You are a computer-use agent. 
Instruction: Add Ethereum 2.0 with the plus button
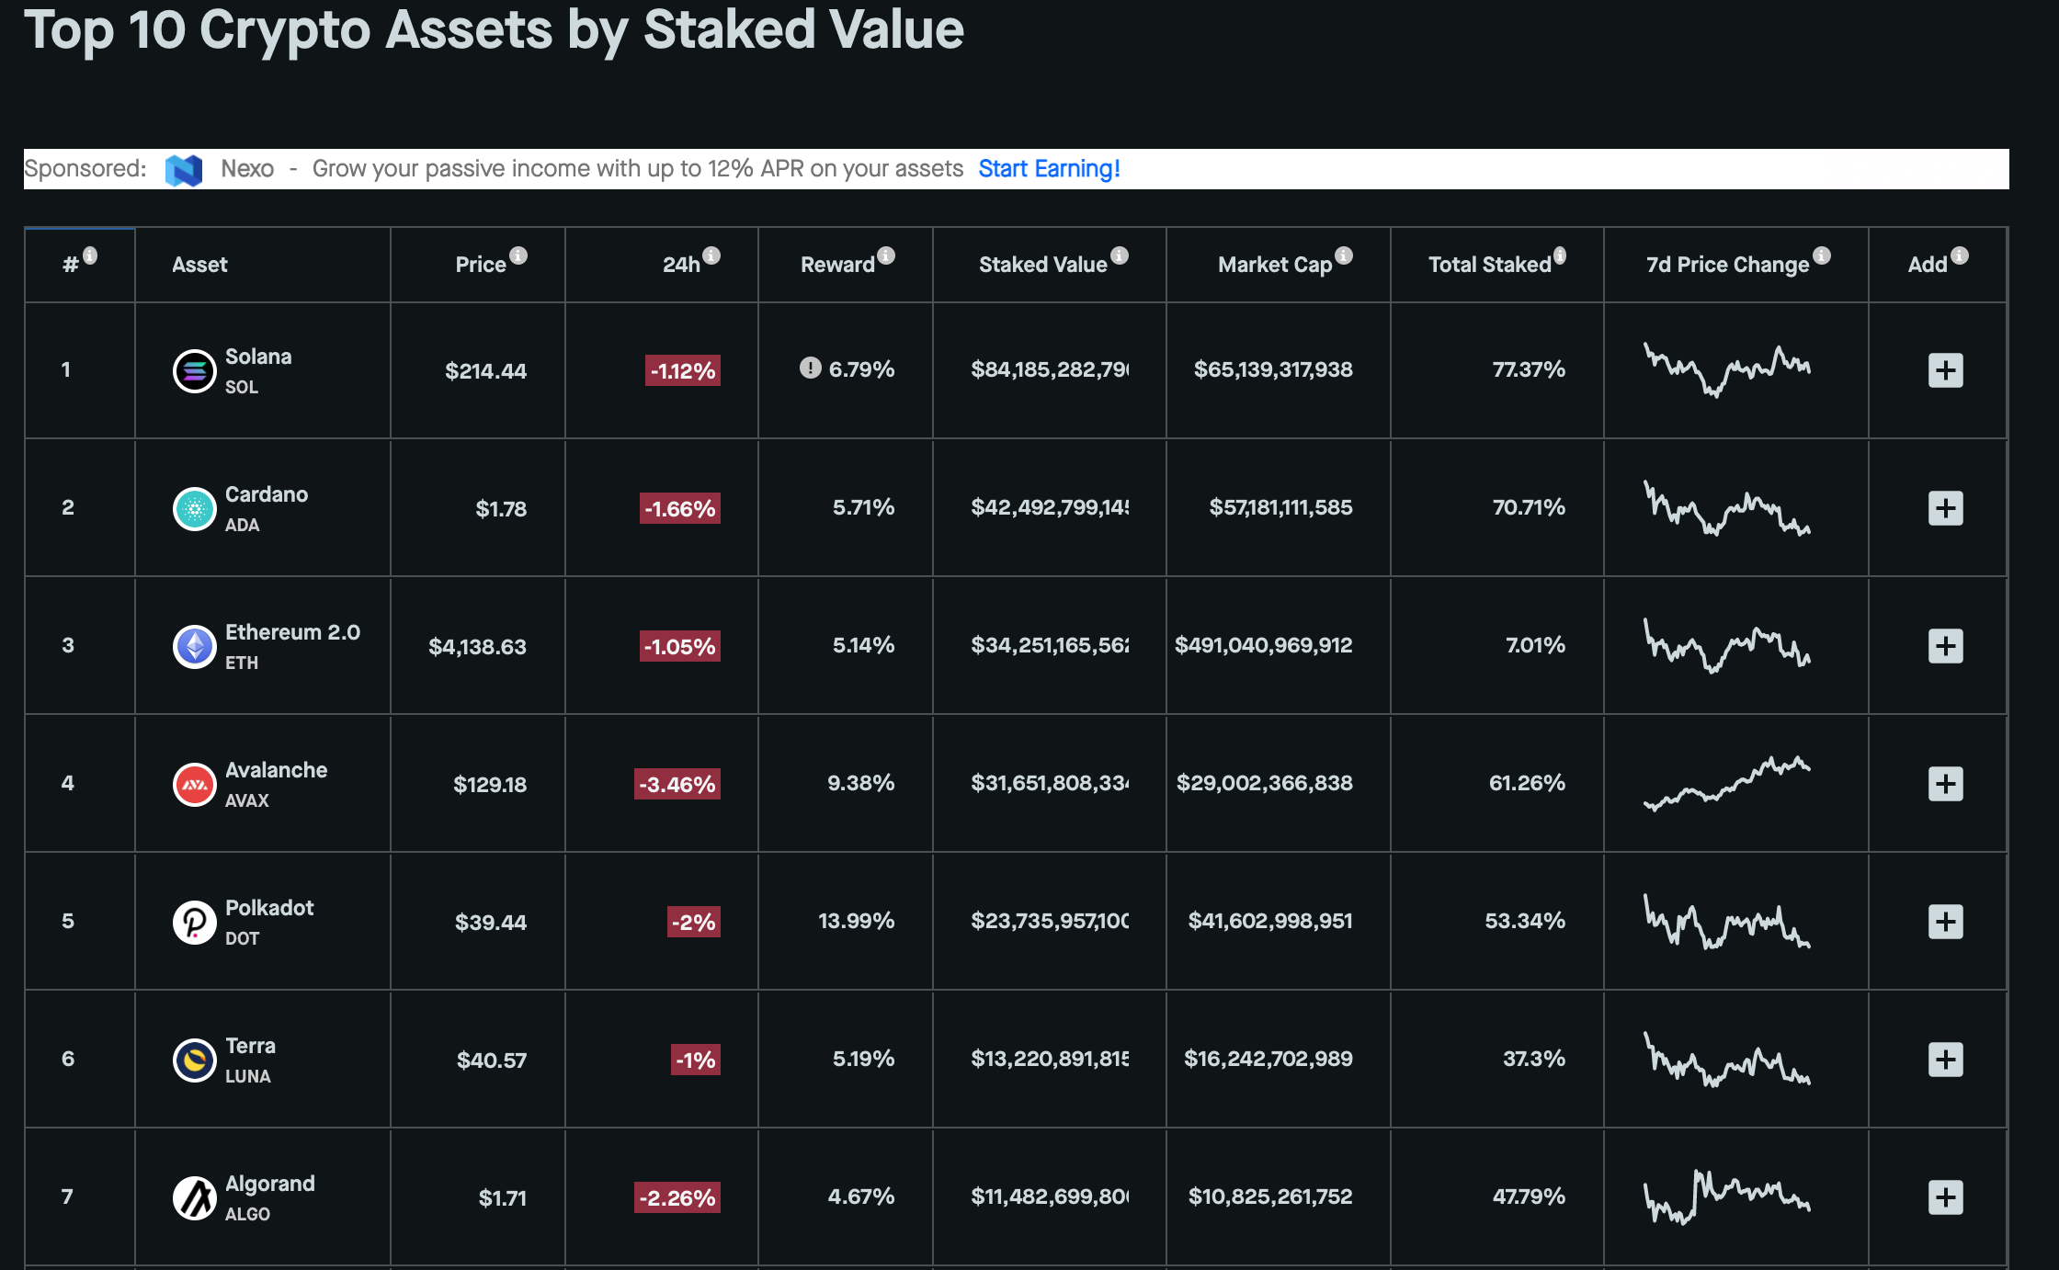1945,646
